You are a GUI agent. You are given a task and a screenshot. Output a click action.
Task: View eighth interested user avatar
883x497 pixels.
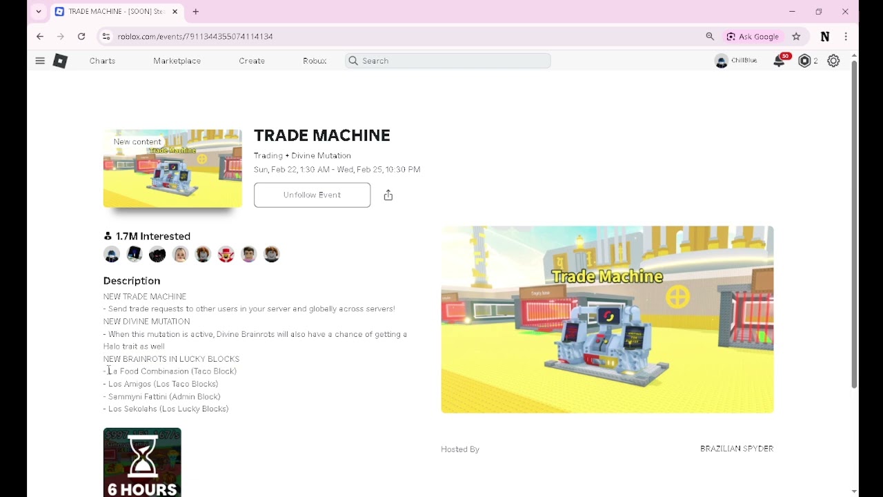pyautogui.click(x=272, y=255)
